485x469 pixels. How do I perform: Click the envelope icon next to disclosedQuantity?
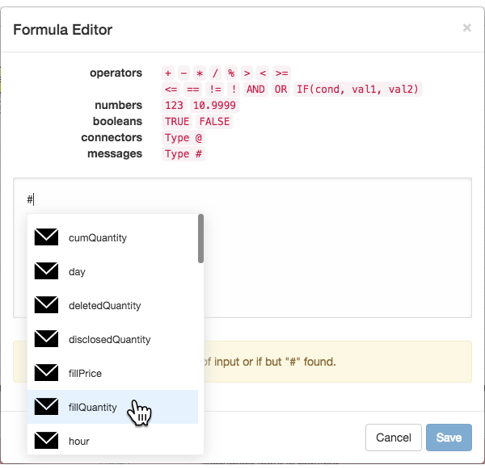46,339
